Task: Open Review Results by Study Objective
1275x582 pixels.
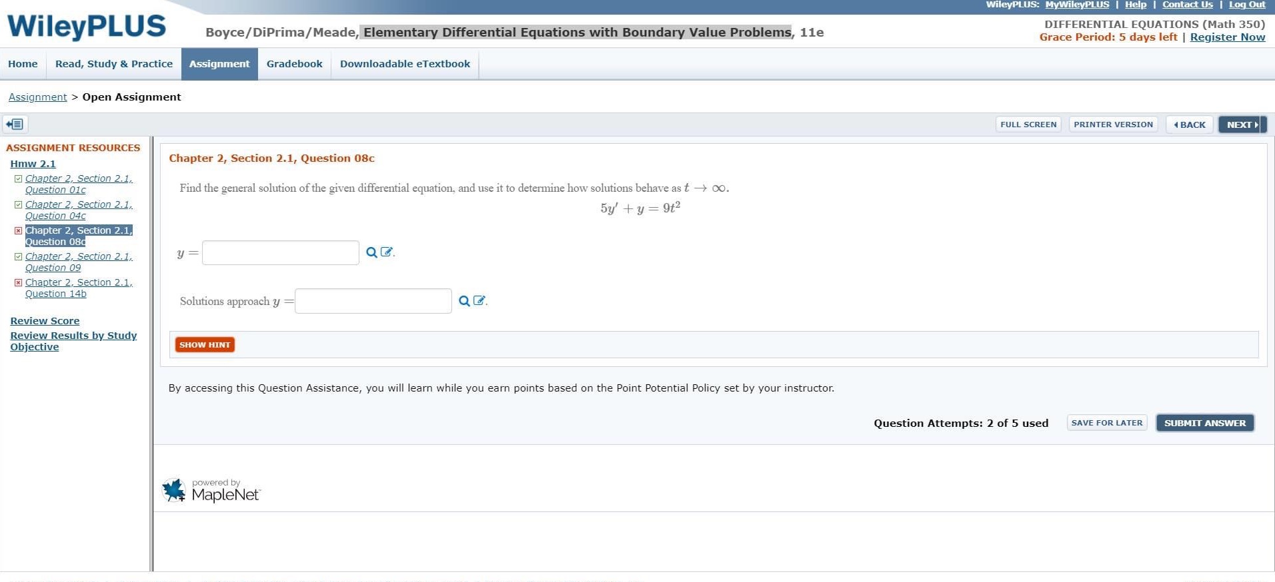Action: pyautogui.click(x=73, y=341)
